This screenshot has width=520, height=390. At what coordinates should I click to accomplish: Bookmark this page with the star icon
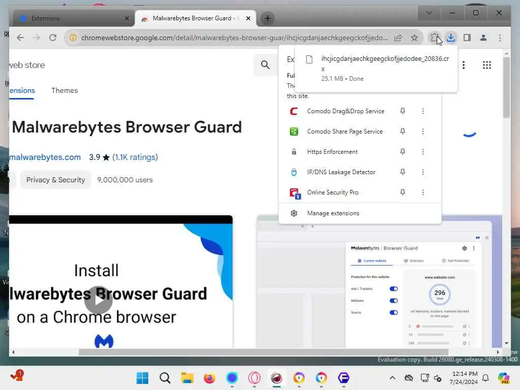pyautogui.click(x=414, y=38)
